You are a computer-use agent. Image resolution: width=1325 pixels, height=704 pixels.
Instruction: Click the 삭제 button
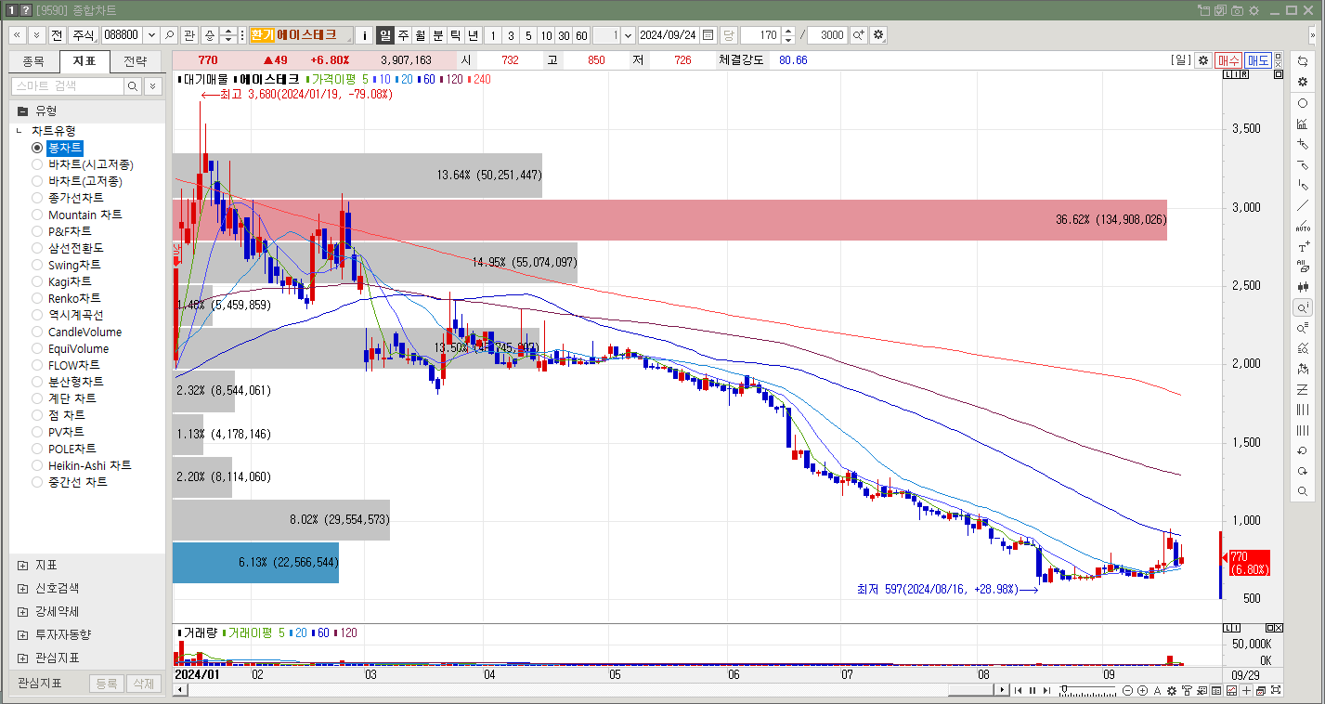click(x=142, y=684)
